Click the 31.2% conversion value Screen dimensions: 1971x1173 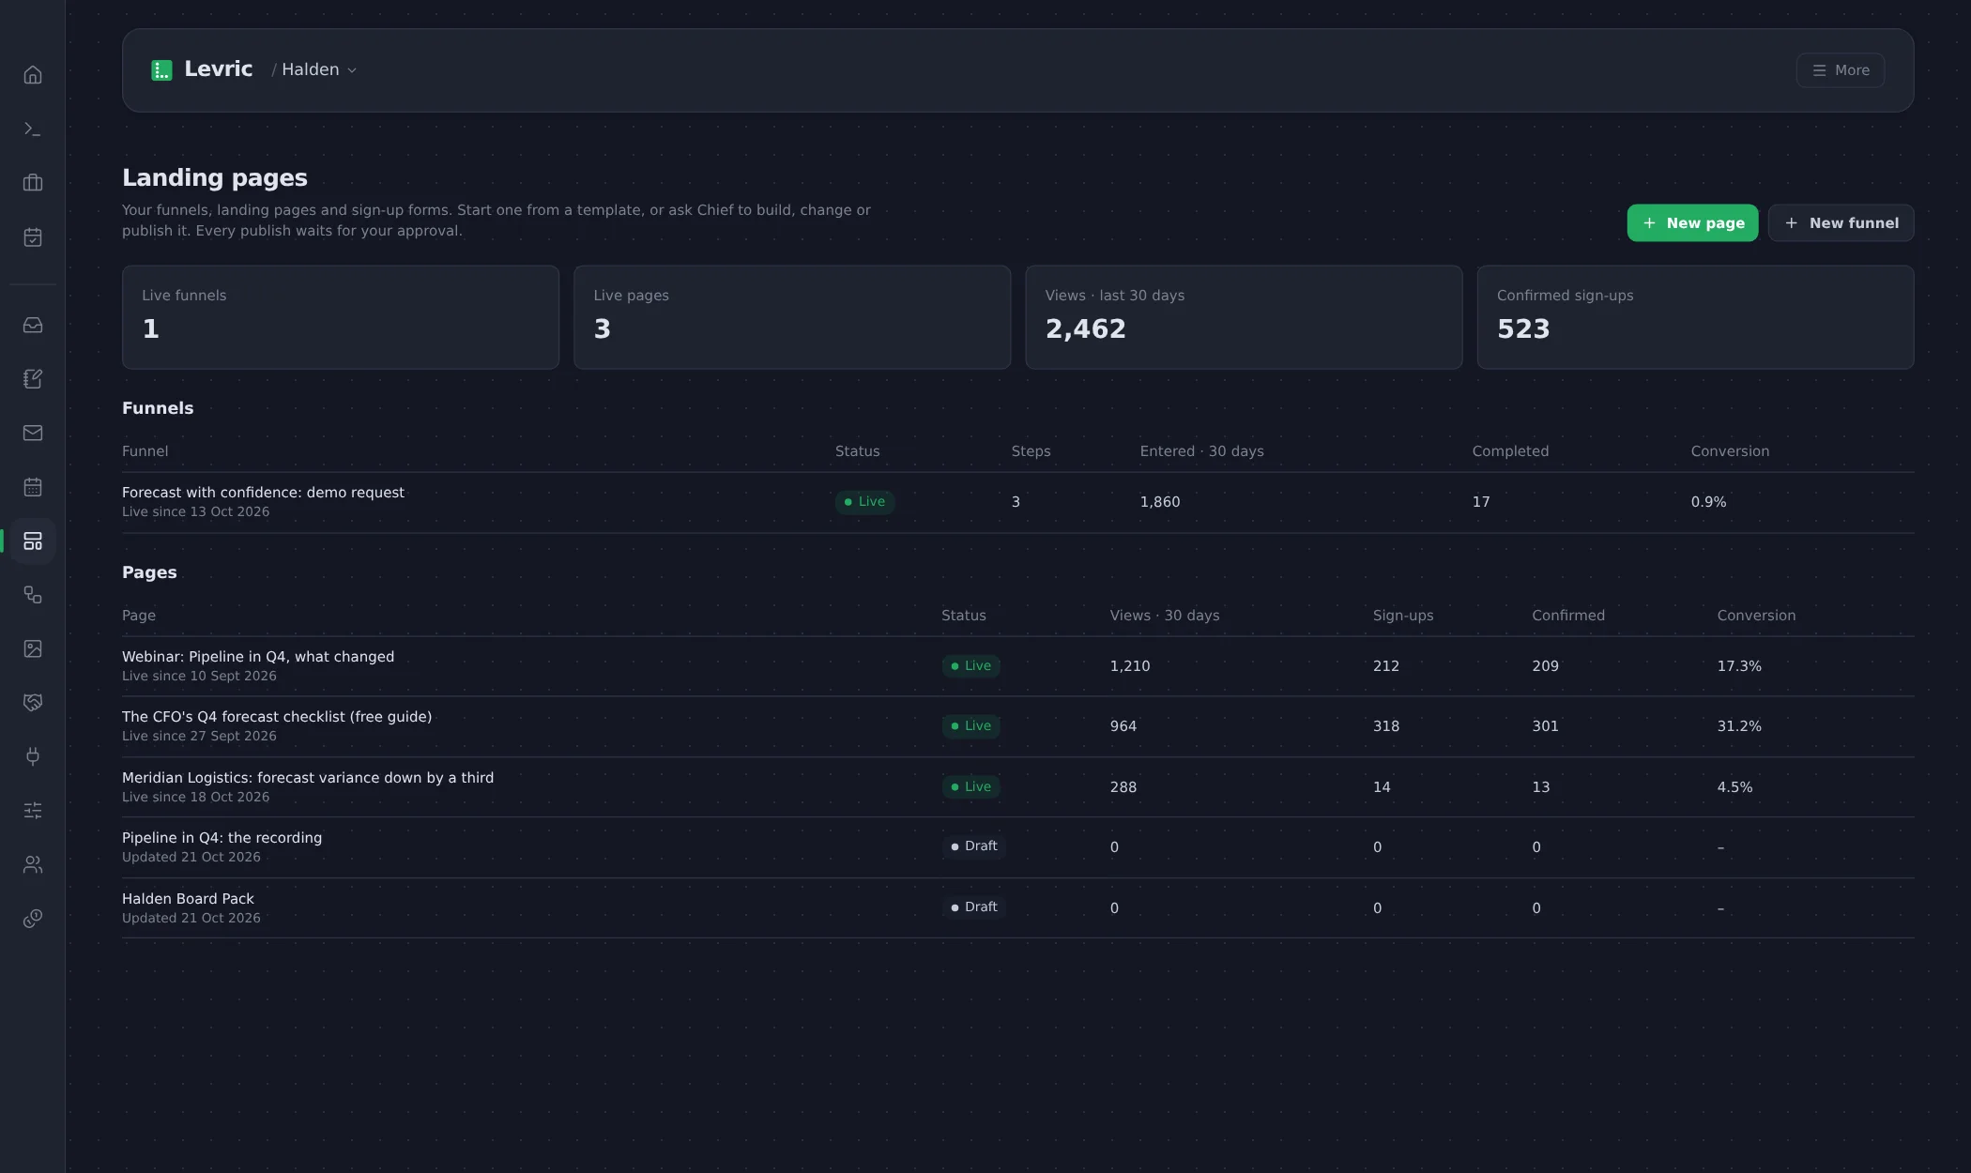[x=1739, y=726]
